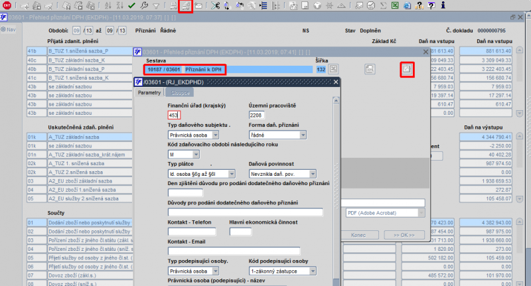Click the Šířka width button next to 132

(333, 69)
